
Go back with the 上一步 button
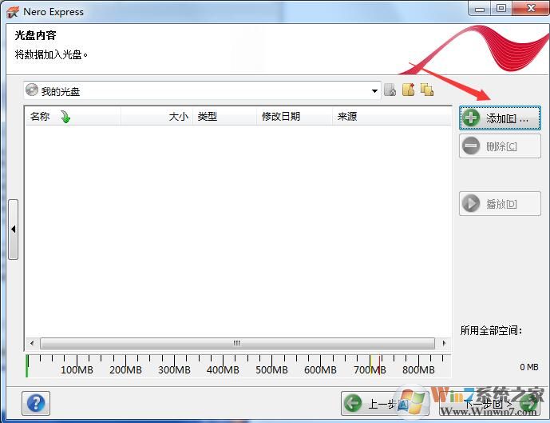(385, 403)
